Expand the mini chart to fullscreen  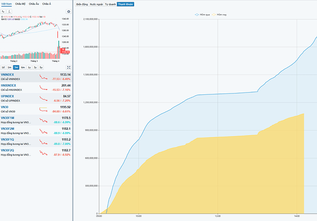coord(68,67)
